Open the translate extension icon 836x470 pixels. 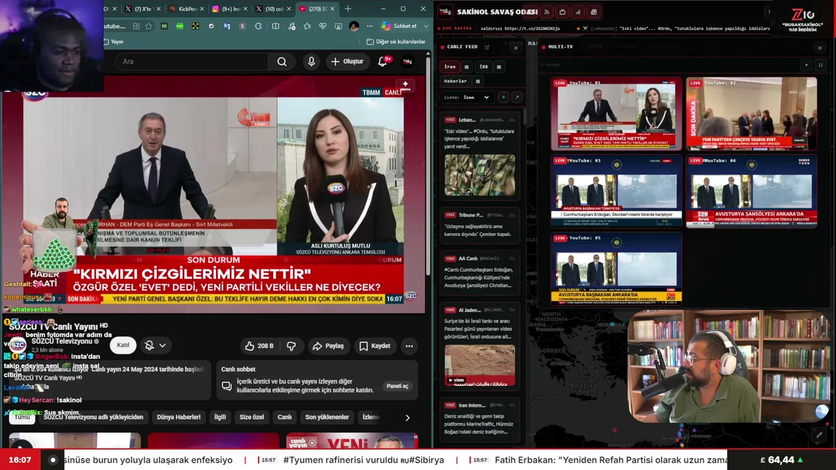[227, 26]
